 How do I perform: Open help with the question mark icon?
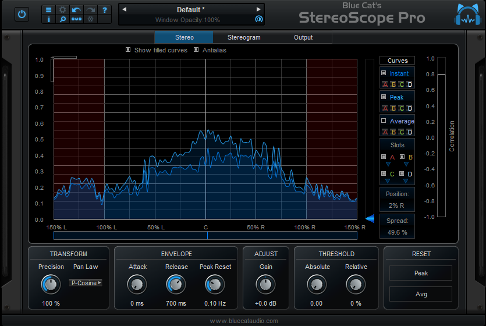104,10
